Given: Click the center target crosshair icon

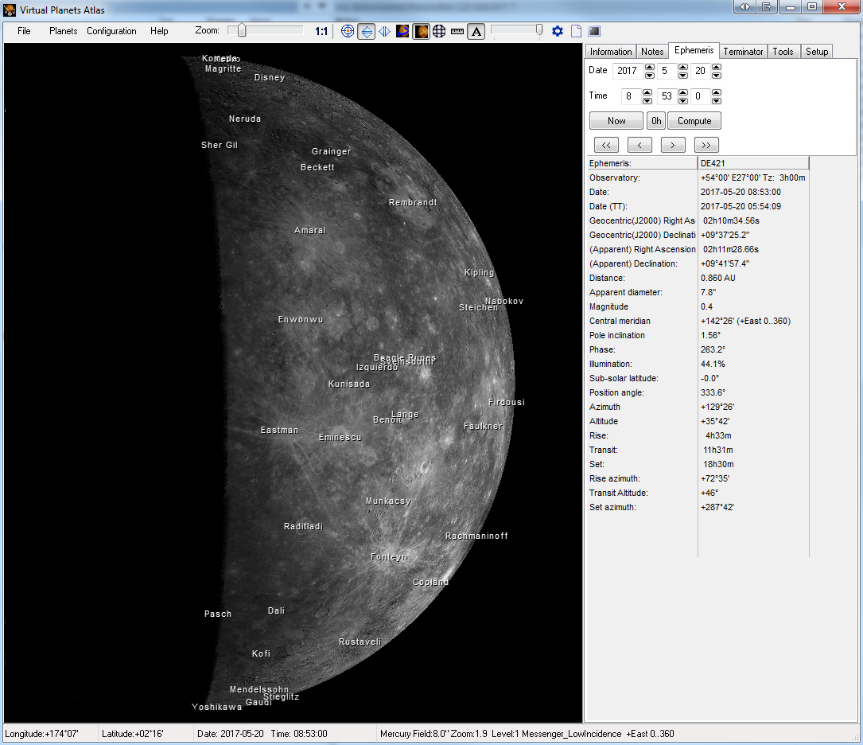Looking at the screenshot, I should (348, 31).
